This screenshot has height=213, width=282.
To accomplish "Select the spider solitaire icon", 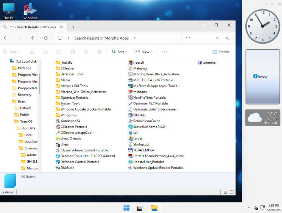I will 130,138.
